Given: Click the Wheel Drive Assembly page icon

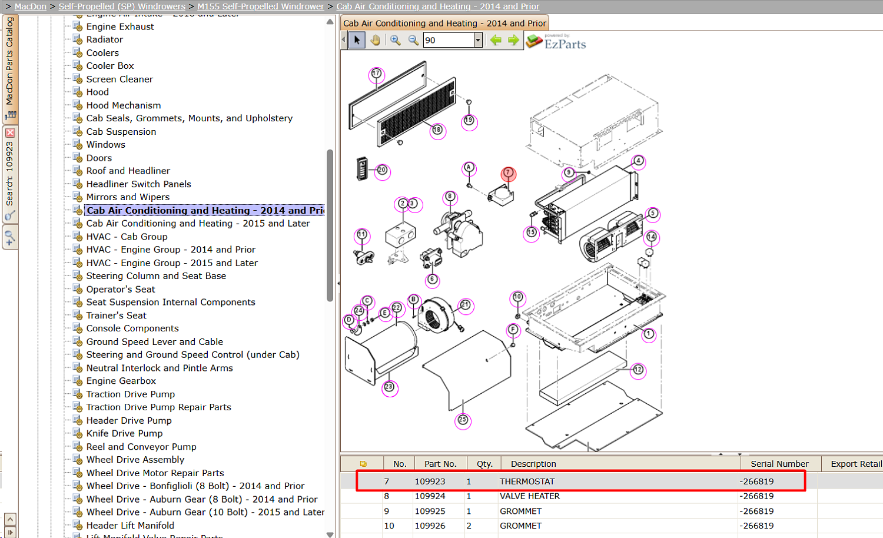Looking at the screenshot, I should [x=78, y=460].
